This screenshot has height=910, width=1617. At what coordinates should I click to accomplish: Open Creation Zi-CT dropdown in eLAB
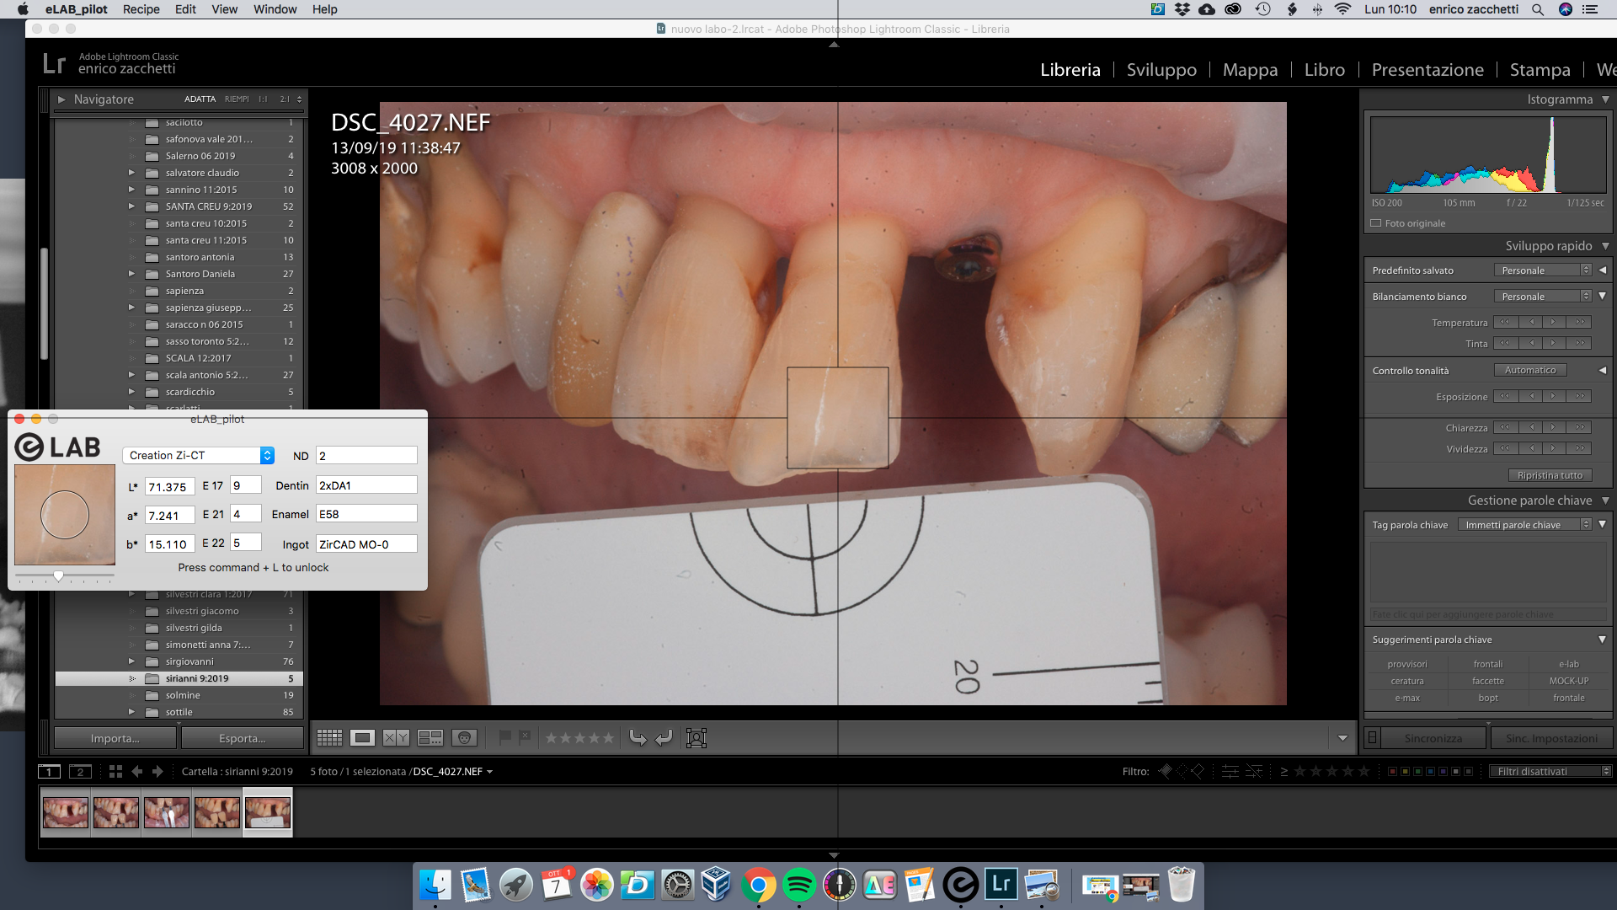click(x=199, y=455)
